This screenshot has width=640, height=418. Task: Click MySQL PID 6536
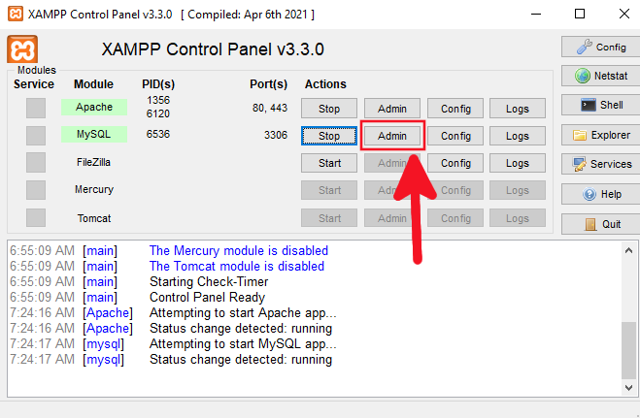[x=158, y=134]
